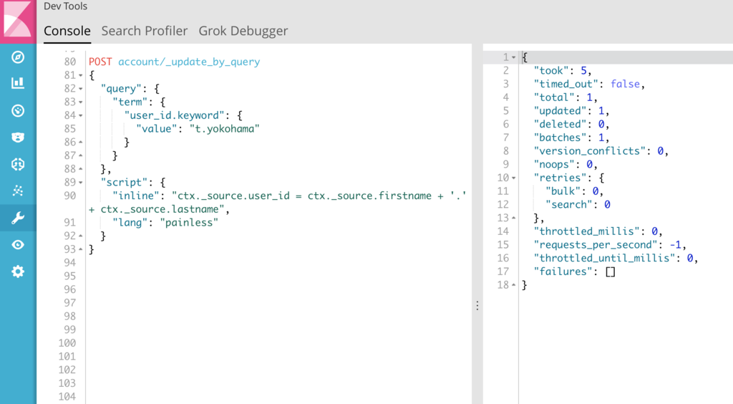Image resolution: width=733 pixels, height=404 pixels.
Task: Click the "throttled_millis": 0 line
Action: coord(598,231)
